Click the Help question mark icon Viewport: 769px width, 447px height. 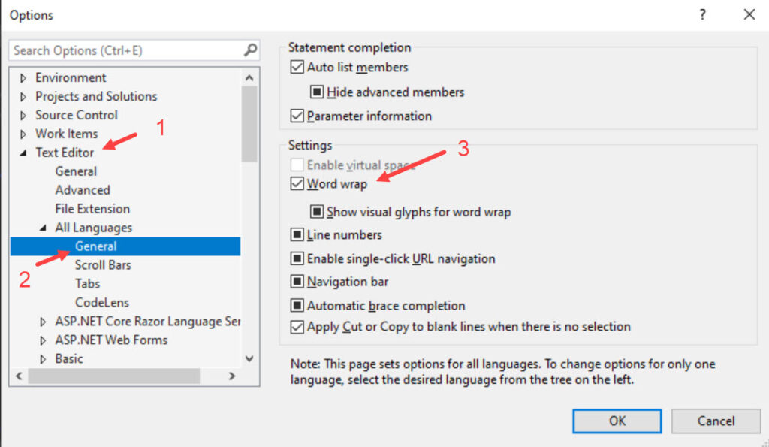(701, 14)
